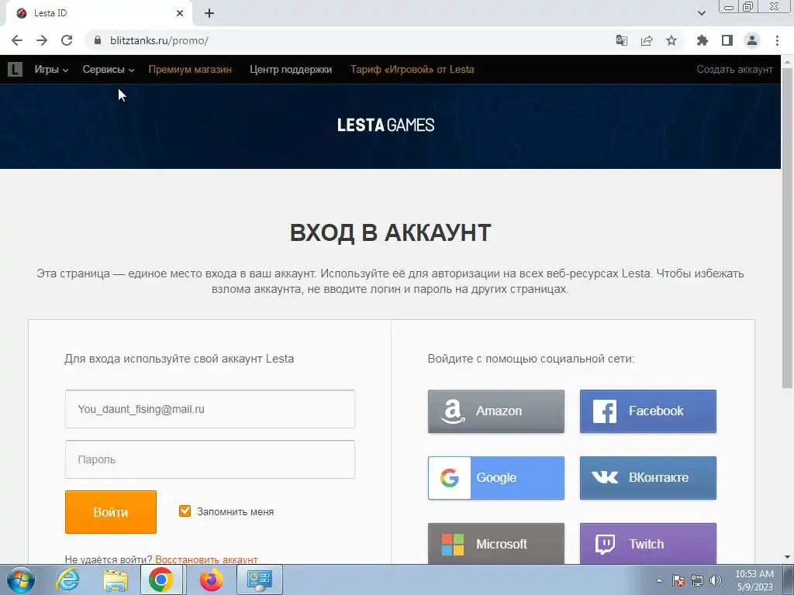The width and height of the screenshot is (794, 595).
Task: Open Центр поддержки
Action: coord(291,69)
